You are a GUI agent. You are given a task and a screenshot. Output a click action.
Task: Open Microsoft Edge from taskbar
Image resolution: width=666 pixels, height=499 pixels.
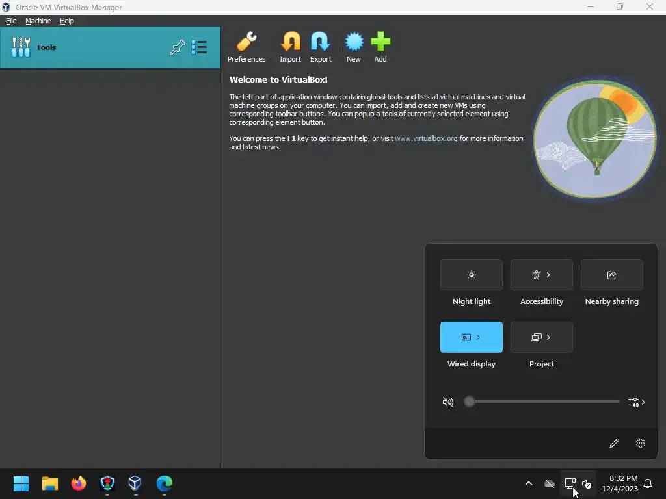(165, 483)
